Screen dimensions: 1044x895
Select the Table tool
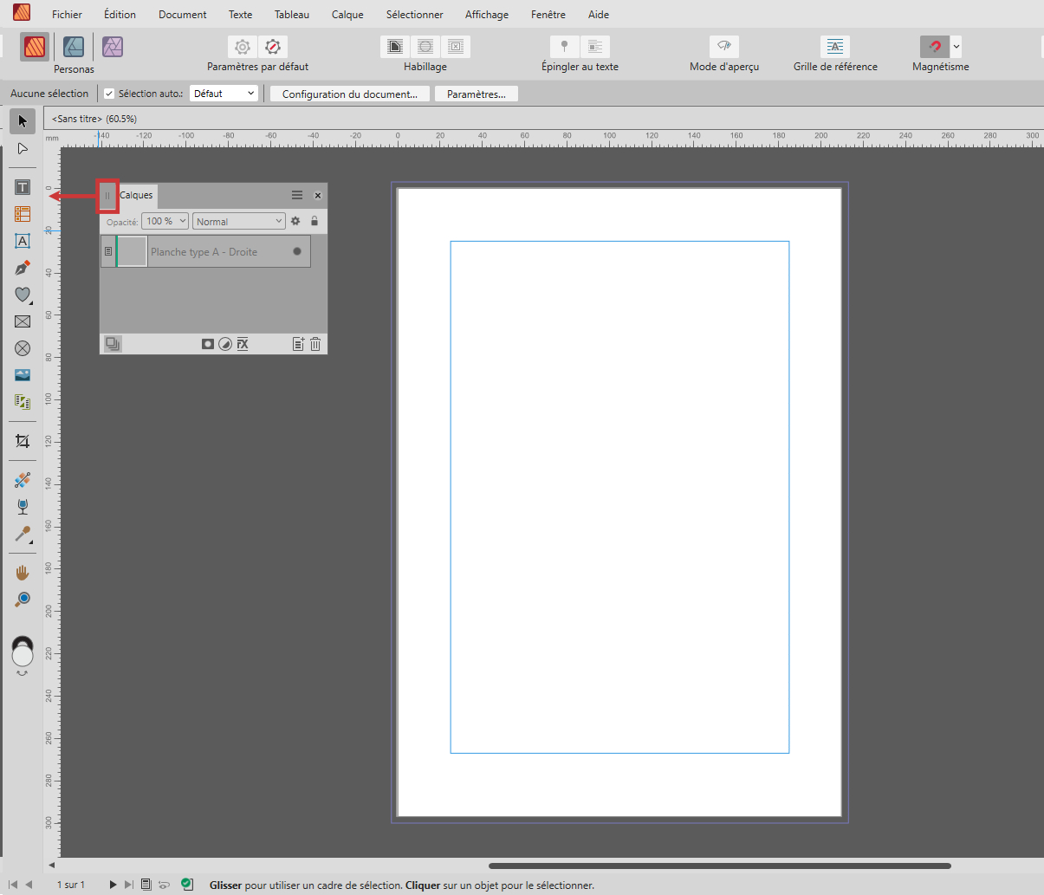coord(23,213)
